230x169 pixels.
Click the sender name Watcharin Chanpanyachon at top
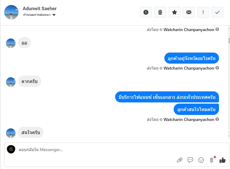[x=189, y=30]
